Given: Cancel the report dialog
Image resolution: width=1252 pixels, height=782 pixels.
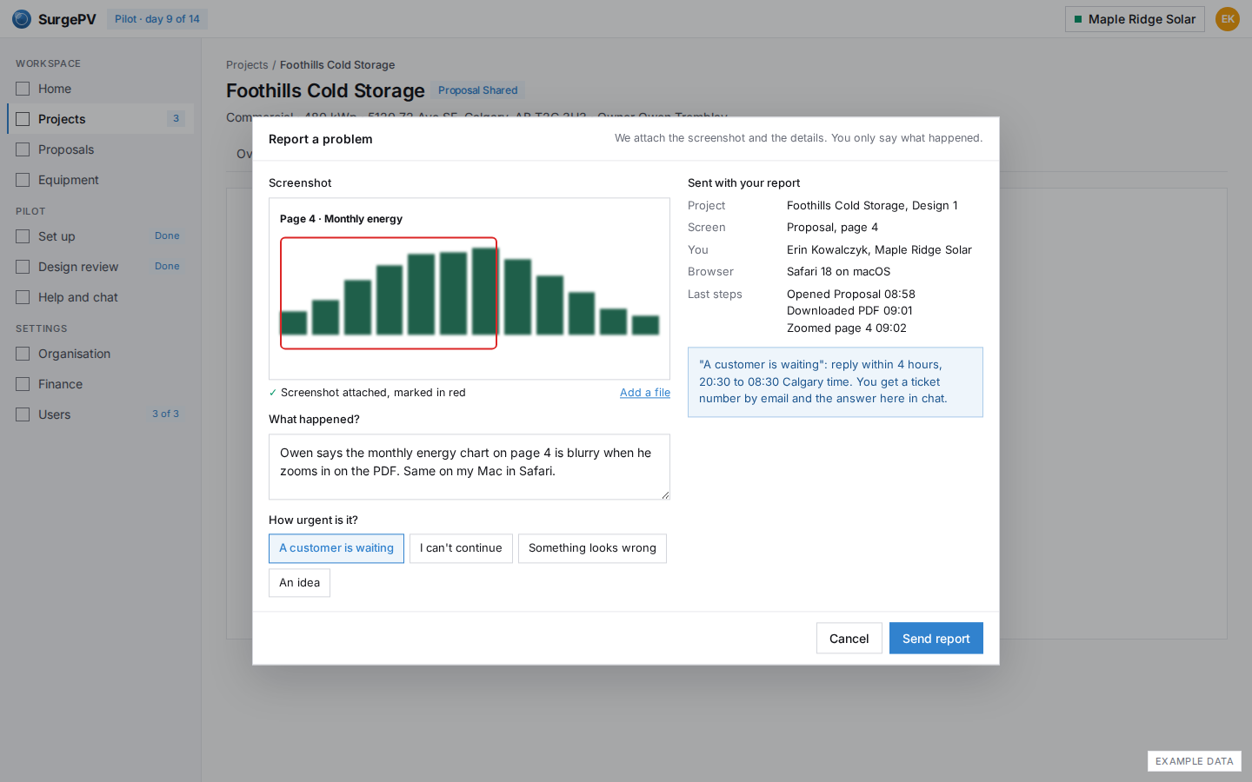Looking at the screenshot, I should point(849,638).
